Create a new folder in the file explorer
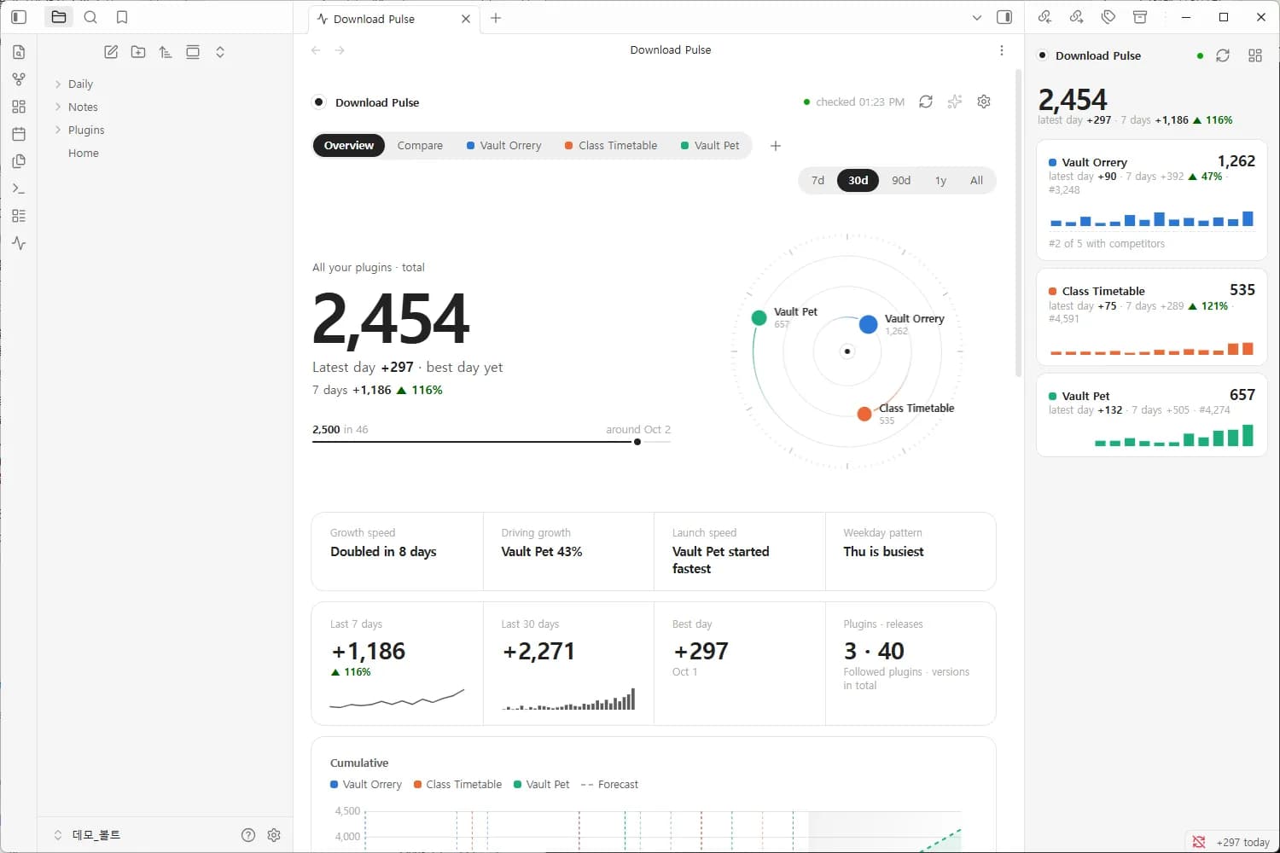Image resolution: width=1280 pixels, height=853 pixels. click(x=138, y=52)
